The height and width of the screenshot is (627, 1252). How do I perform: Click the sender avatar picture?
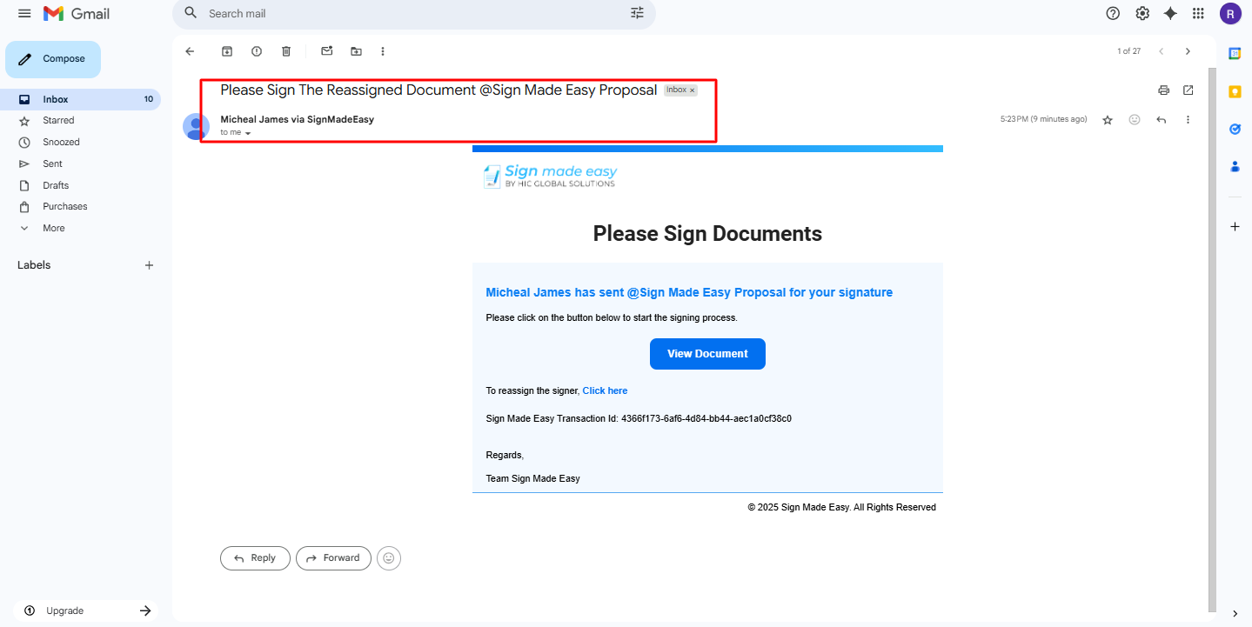(196, 126)
